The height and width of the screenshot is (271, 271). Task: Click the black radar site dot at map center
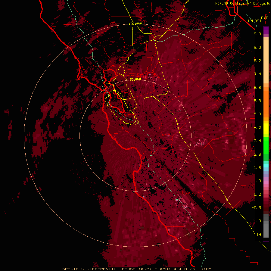pos(136,135)
